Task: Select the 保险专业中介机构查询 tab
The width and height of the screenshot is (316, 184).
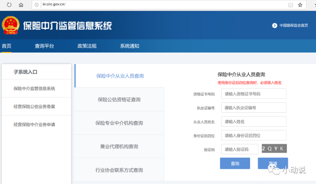Action: pos(119,123)
